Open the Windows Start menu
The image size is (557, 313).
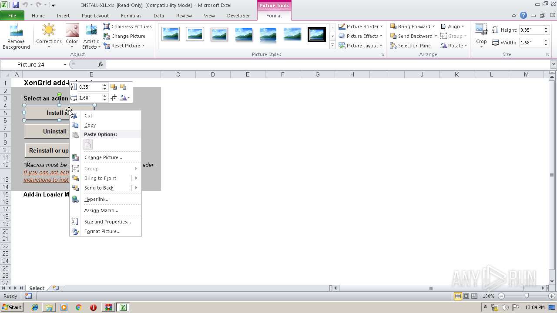click(12, 307)
